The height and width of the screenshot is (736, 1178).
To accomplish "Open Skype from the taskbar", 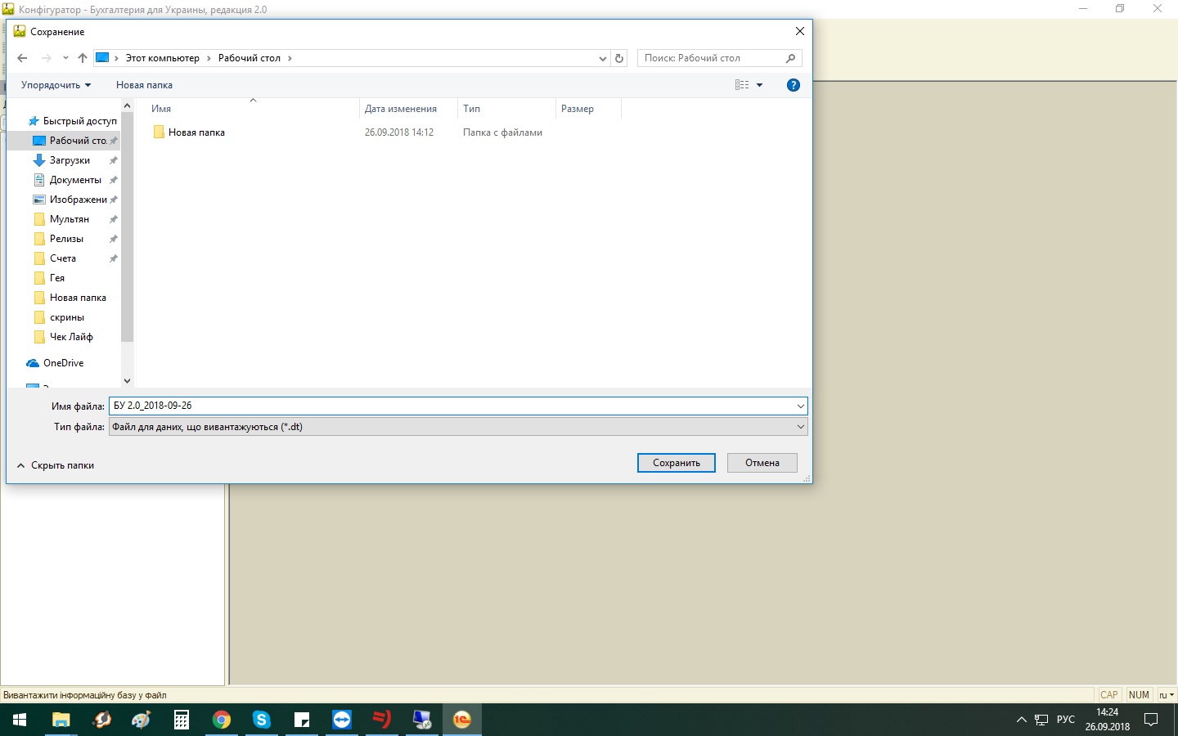I will pyautogui.click(x=262, y=720).
